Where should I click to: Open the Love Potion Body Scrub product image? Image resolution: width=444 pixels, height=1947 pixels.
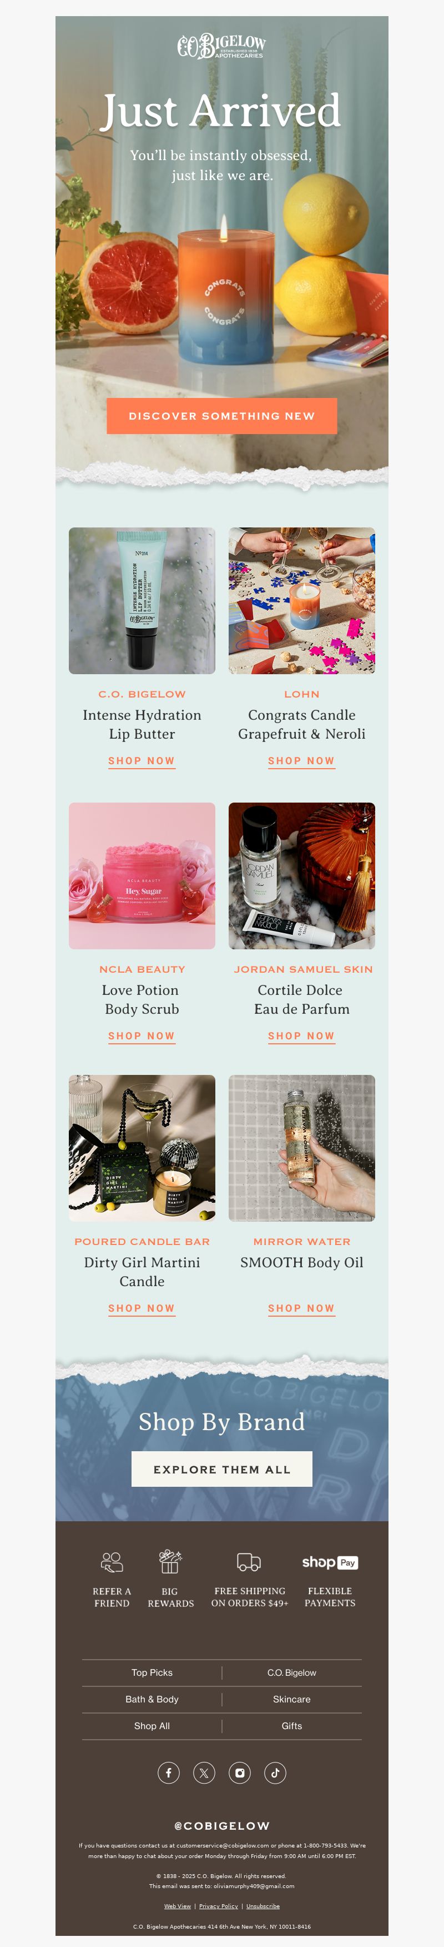coord(142,875)
